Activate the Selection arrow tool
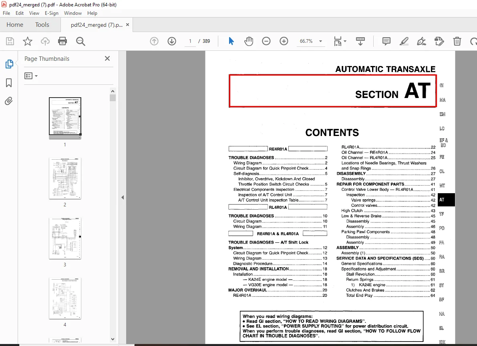 [x=231, y=41]
